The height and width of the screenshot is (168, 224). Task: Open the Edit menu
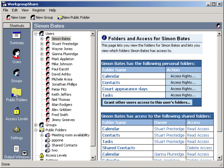click(15, 10)
